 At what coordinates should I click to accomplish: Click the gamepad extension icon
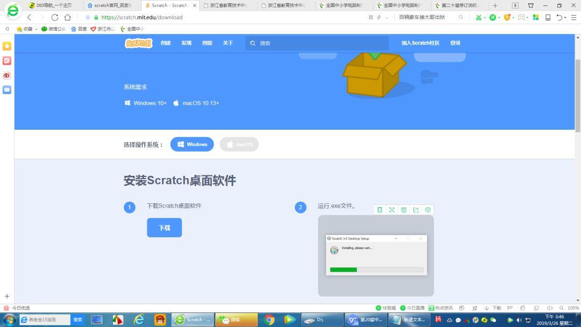(521, 17)
